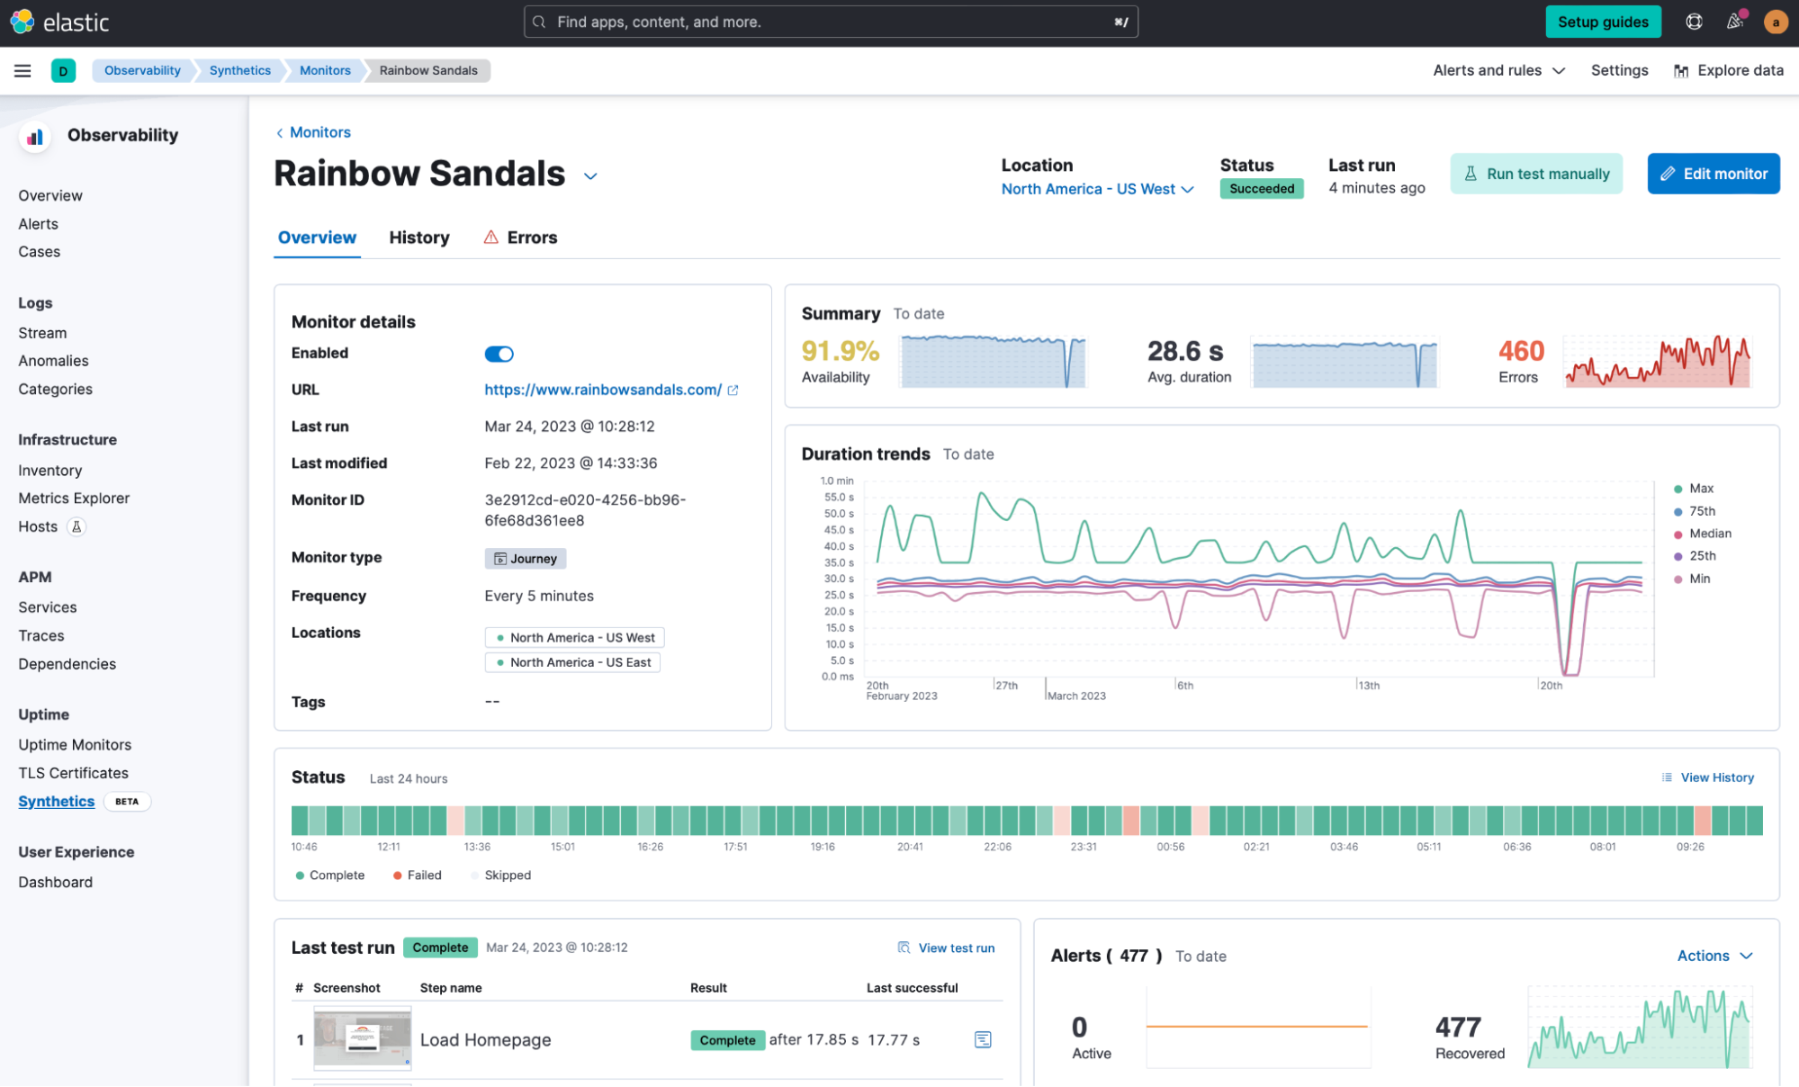Open User Experience Dashboard in the sidebar
1799x1087 pixels.
tap(55, 882)
